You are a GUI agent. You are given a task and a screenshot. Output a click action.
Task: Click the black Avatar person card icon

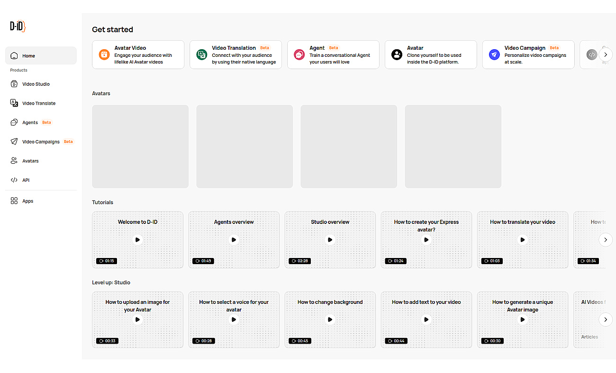pyautogui.click(x=397, y=54)
